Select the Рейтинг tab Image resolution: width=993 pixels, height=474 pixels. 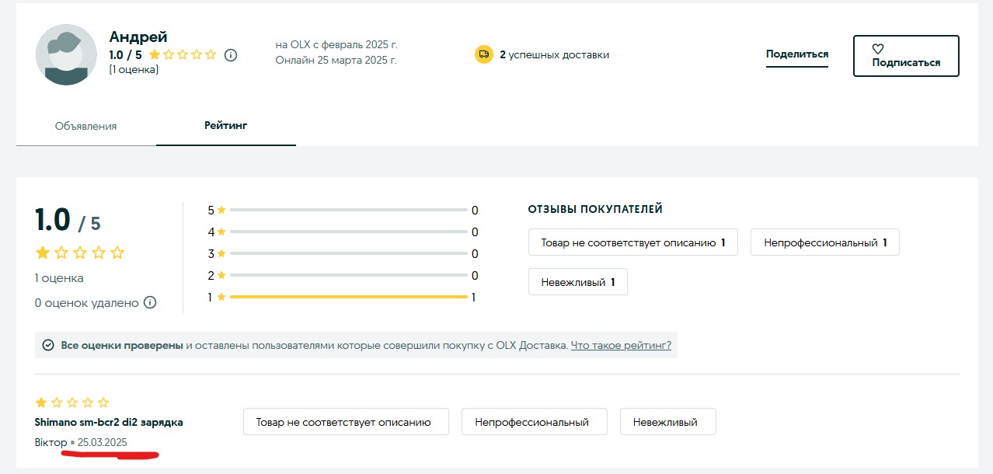click(225, 125)
